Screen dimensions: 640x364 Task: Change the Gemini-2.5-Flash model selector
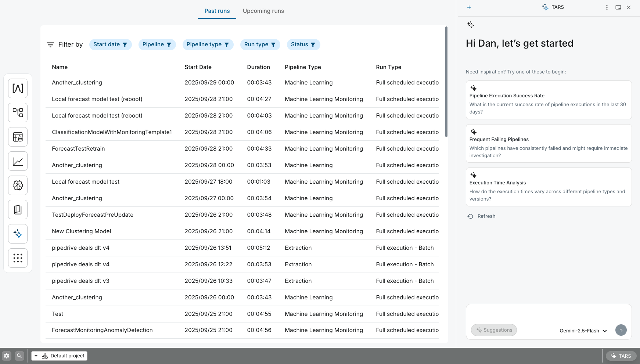pos(583,331)
